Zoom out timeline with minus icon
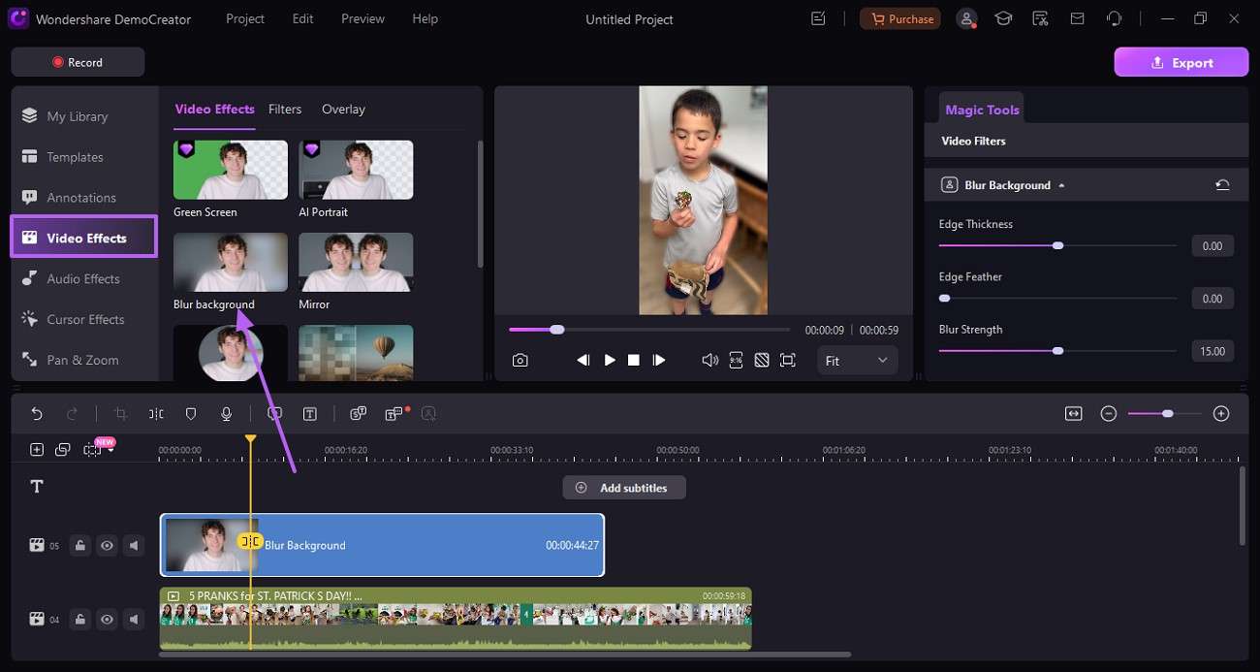 point(1109,414)
